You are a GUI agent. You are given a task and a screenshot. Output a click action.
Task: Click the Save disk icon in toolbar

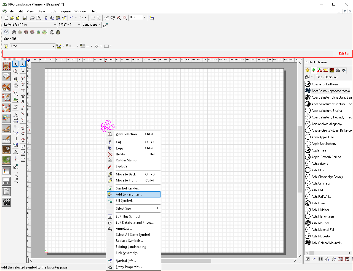(25, 18)
